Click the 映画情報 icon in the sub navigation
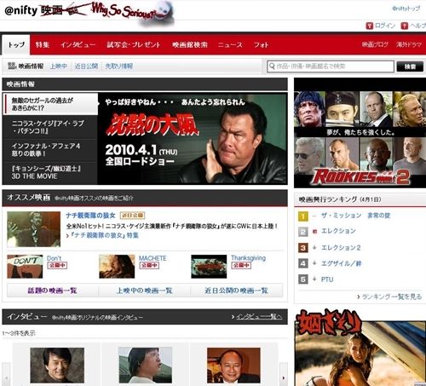This screenshot has width=426, height=386. (x=11, y=66)
